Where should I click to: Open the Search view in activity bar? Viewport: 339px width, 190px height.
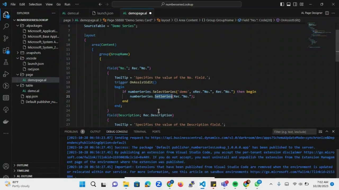6,26
